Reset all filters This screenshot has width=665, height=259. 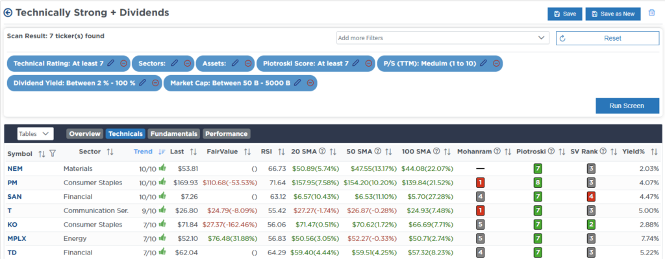click(x=608, y=38)
